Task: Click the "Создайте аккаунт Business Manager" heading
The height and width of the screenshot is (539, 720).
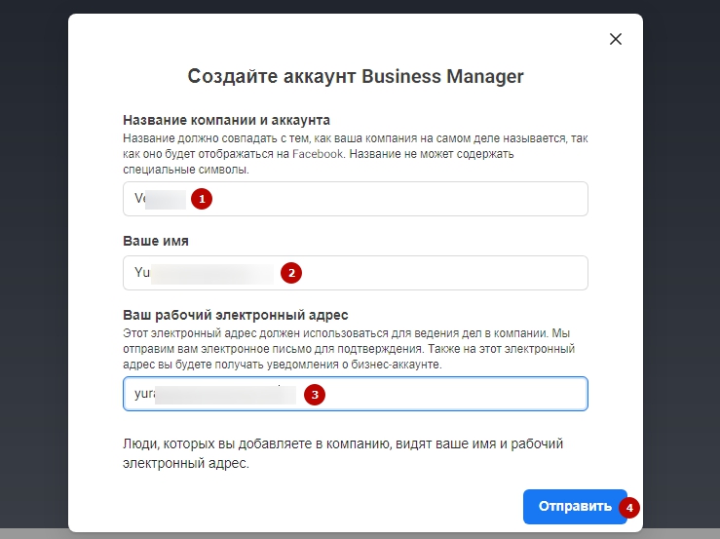Action: [356, 77]
